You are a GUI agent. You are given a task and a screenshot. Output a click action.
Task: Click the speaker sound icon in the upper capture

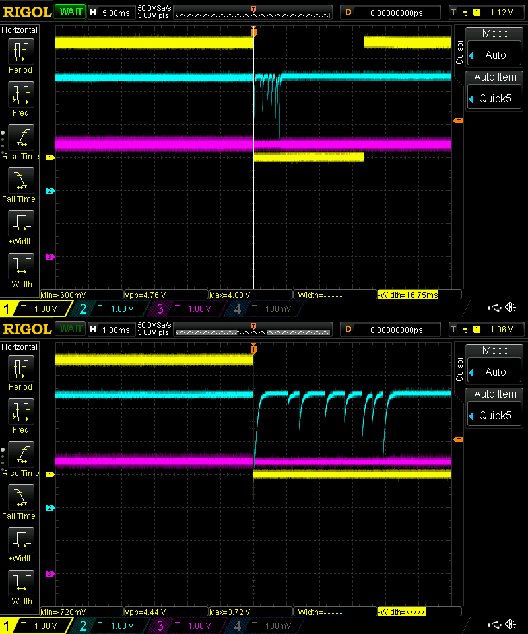(511, 308)
